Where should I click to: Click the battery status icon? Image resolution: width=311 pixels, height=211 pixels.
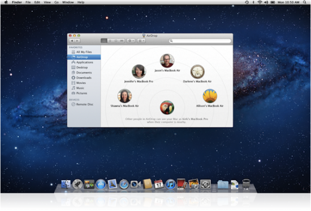point(273,2)
